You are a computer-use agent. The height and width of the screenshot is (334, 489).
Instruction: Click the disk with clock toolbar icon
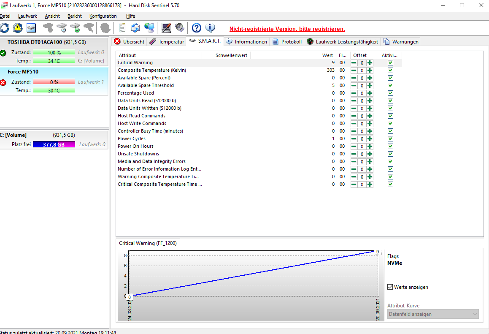click(62, 28)
